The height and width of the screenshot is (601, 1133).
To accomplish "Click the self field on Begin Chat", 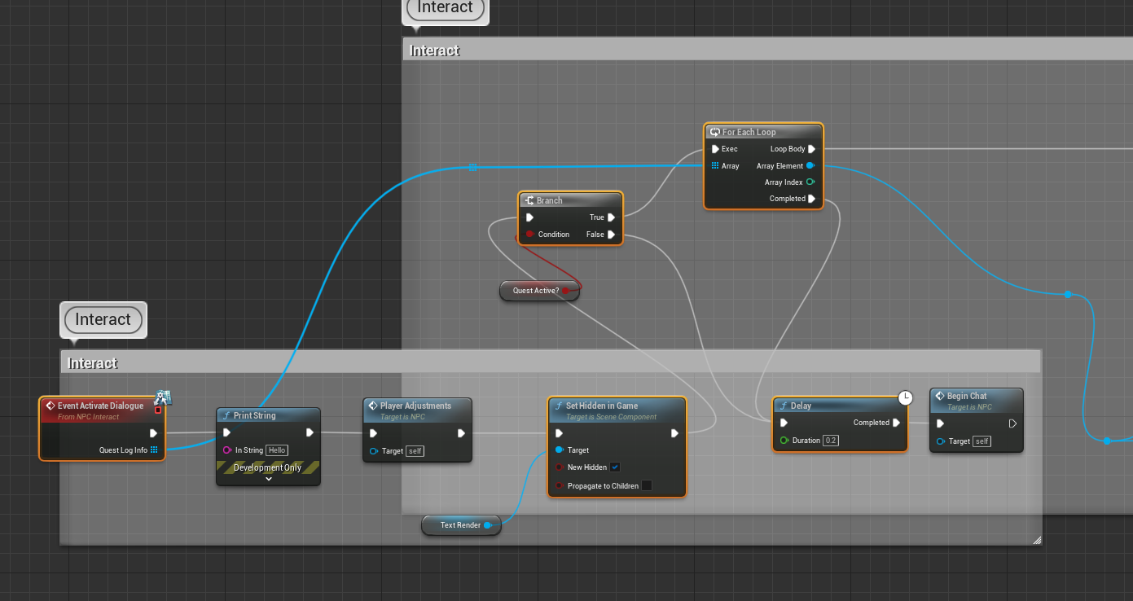I will (981, 441).
